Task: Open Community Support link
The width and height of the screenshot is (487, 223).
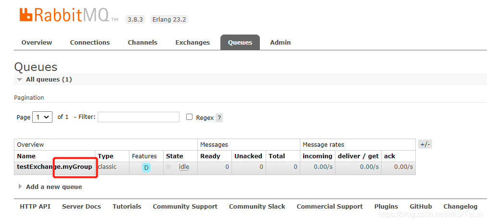Action: coord(185,207)
